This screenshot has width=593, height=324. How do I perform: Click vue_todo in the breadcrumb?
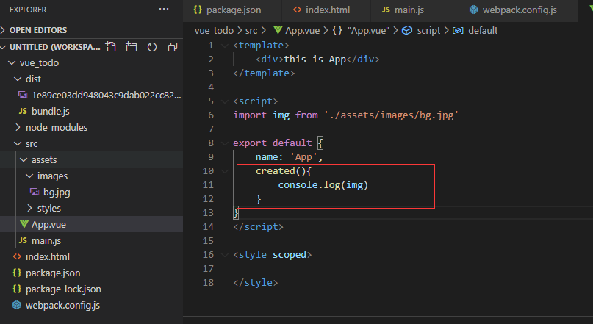coord(214,31)
